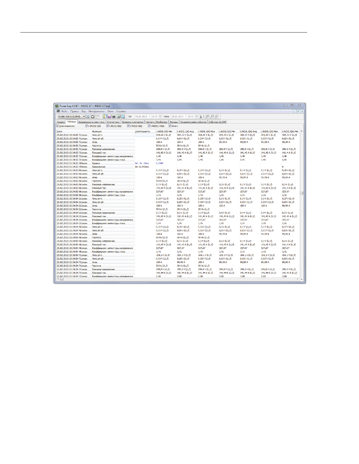Toggle the L1N(V)L1(A) checkbox
Screen dimensions: 359x464
pyautogui.click(x=87, y=126)
